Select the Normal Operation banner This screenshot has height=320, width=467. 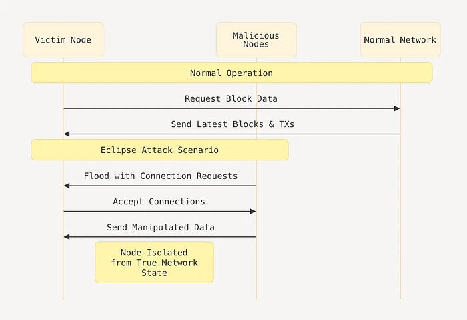(x=231, y=73)
